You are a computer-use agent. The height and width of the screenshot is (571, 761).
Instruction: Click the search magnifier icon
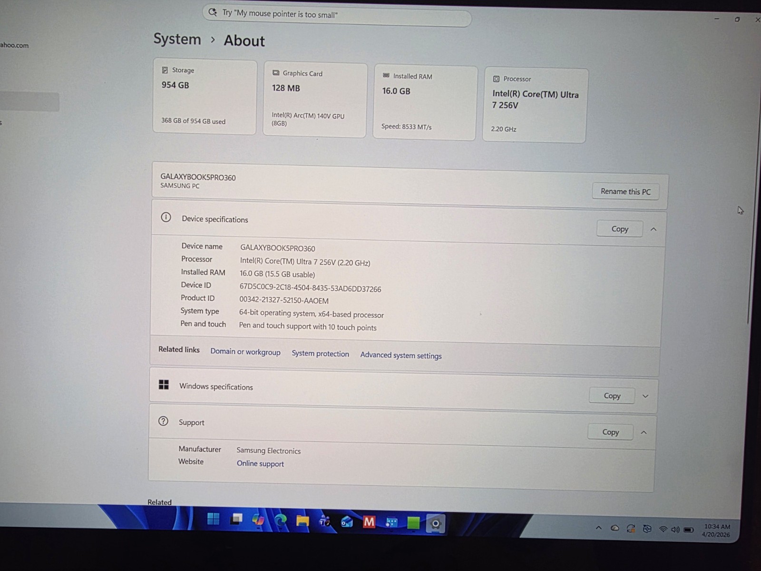pyautogui.click(x=213, y=12)
